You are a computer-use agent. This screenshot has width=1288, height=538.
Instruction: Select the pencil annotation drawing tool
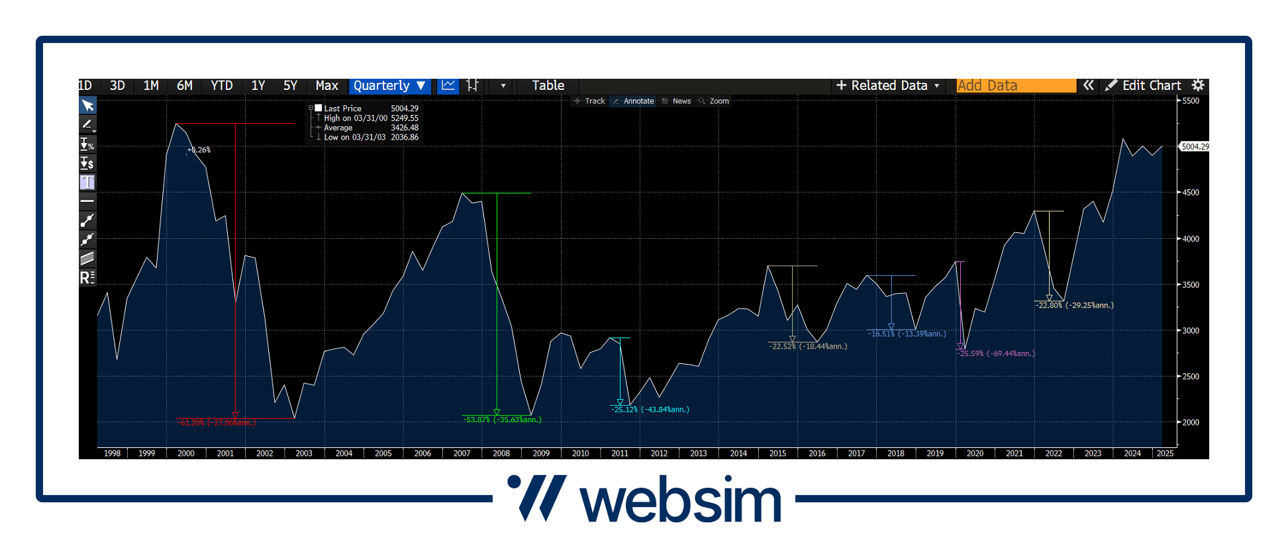point(87,124)
